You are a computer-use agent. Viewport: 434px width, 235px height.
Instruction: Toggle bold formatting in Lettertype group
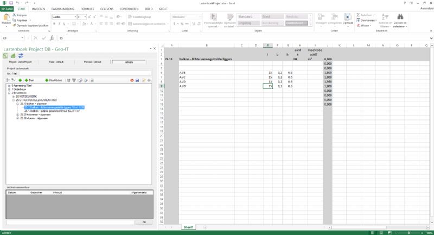(x=54, y=25)
